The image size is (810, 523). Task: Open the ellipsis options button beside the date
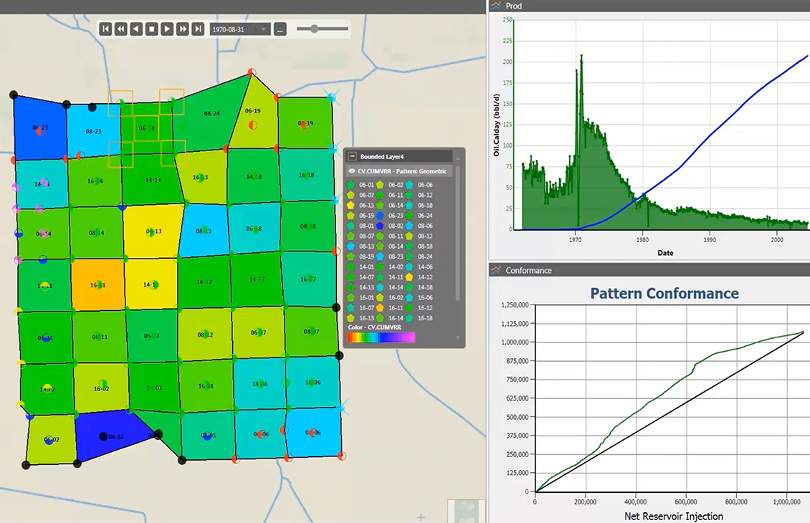[x=280, y=29]
